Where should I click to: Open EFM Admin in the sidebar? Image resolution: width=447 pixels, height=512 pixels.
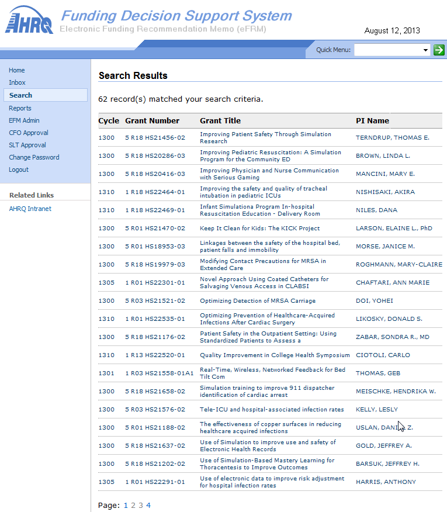[24, 120]
